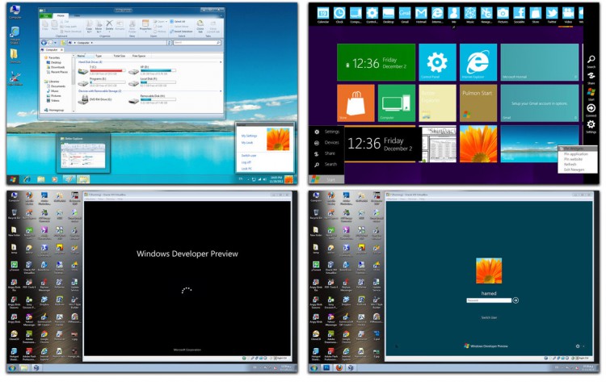Click Invert selection in the Explorer ribbon
The image size is (606, 382).
coord(181,31)
